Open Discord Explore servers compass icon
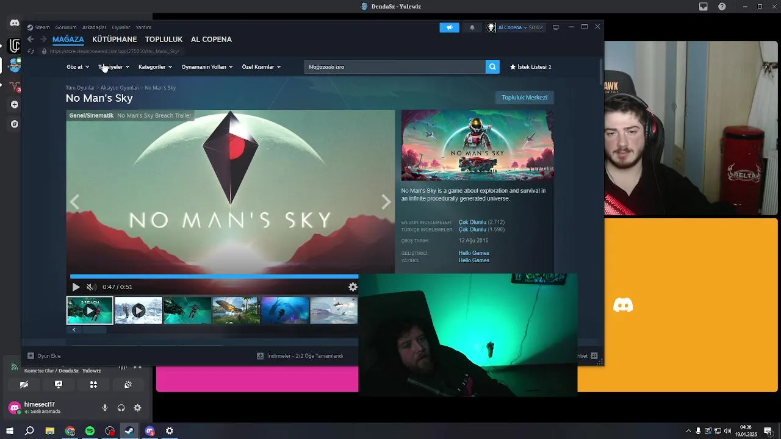 pos(14,124)
